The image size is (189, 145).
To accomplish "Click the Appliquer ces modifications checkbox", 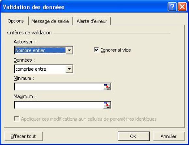I will (17, 119).
